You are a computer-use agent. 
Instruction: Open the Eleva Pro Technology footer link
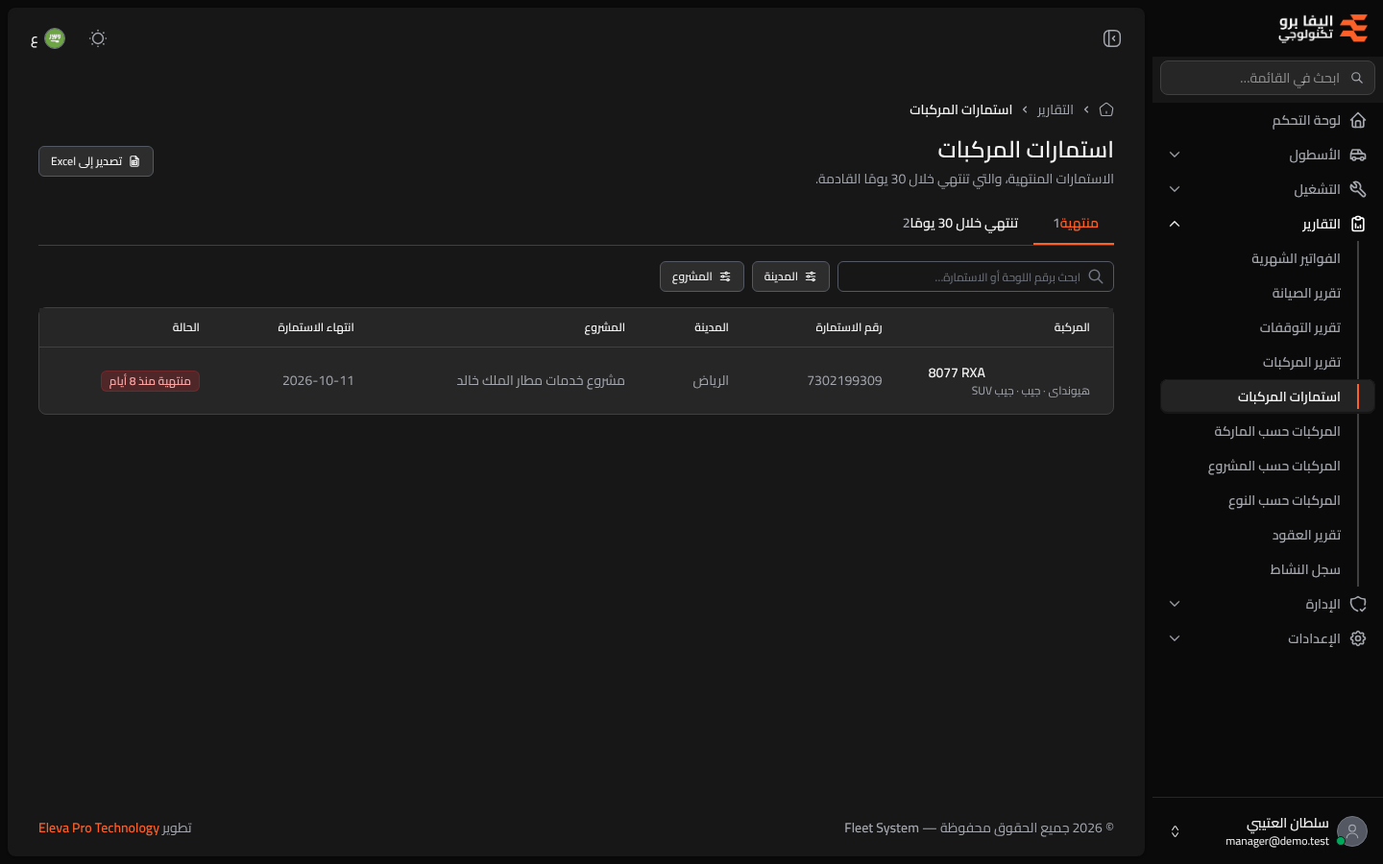[x=99, y=828]
